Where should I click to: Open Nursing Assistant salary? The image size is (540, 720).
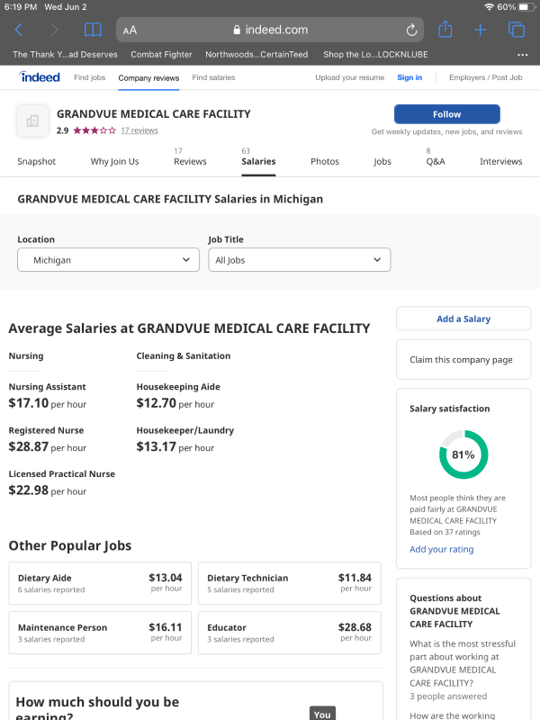48,387
